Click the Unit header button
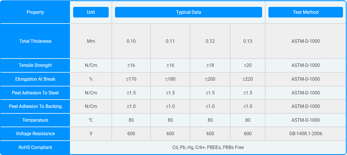Viewport: 347px width, 155px height. tap(91, 12)
